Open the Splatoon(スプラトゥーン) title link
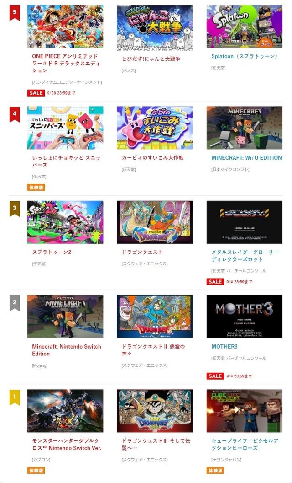 point(245,56)
